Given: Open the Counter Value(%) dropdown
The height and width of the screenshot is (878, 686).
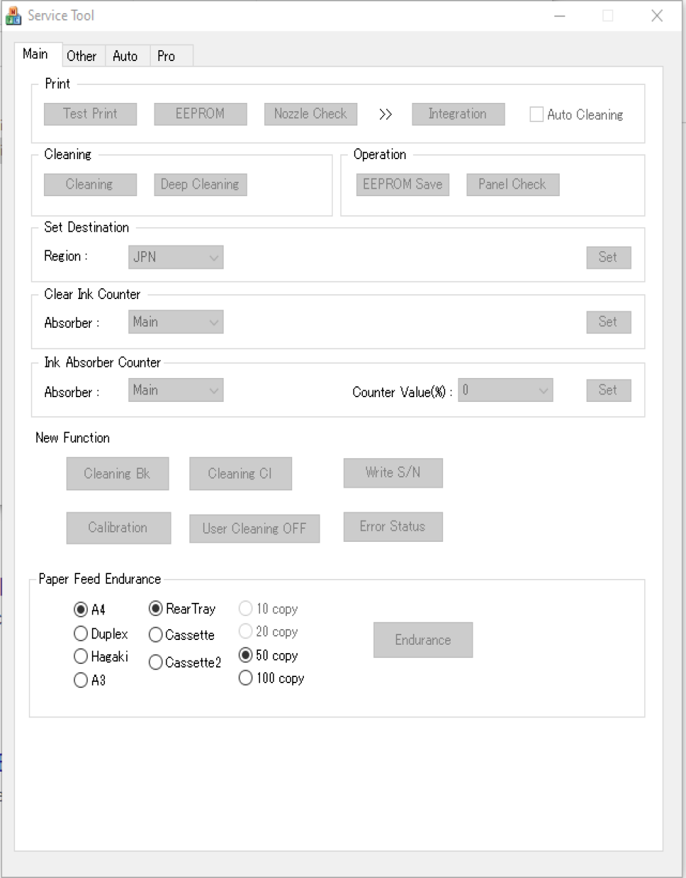Looking at the screenshot, I should [506, 390].
